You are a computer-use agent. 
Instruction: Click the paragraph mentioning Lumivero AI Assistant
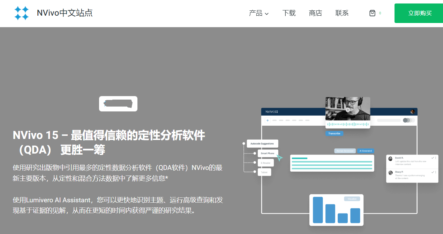118,205
